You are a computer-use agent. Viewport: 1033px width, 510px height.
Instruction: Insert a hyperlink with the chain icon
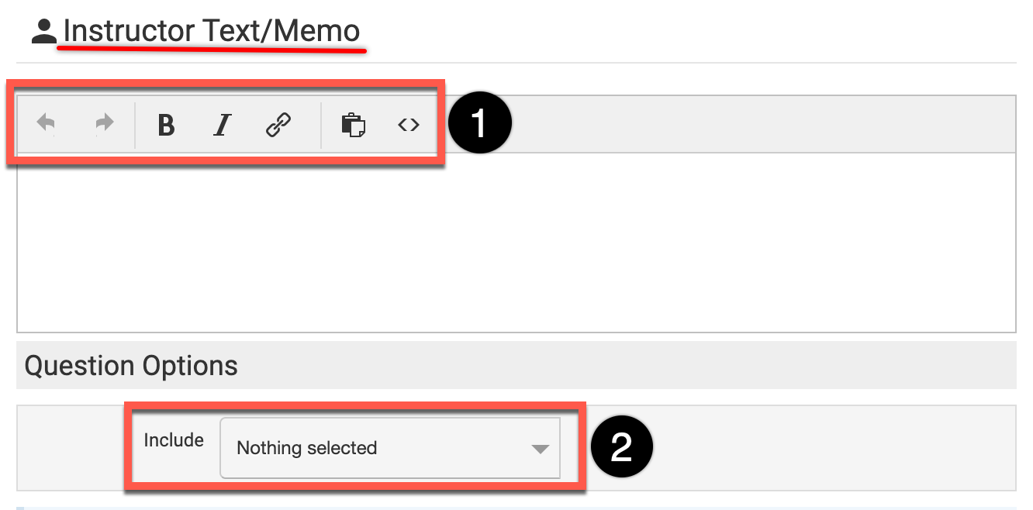tap(278, 125)
